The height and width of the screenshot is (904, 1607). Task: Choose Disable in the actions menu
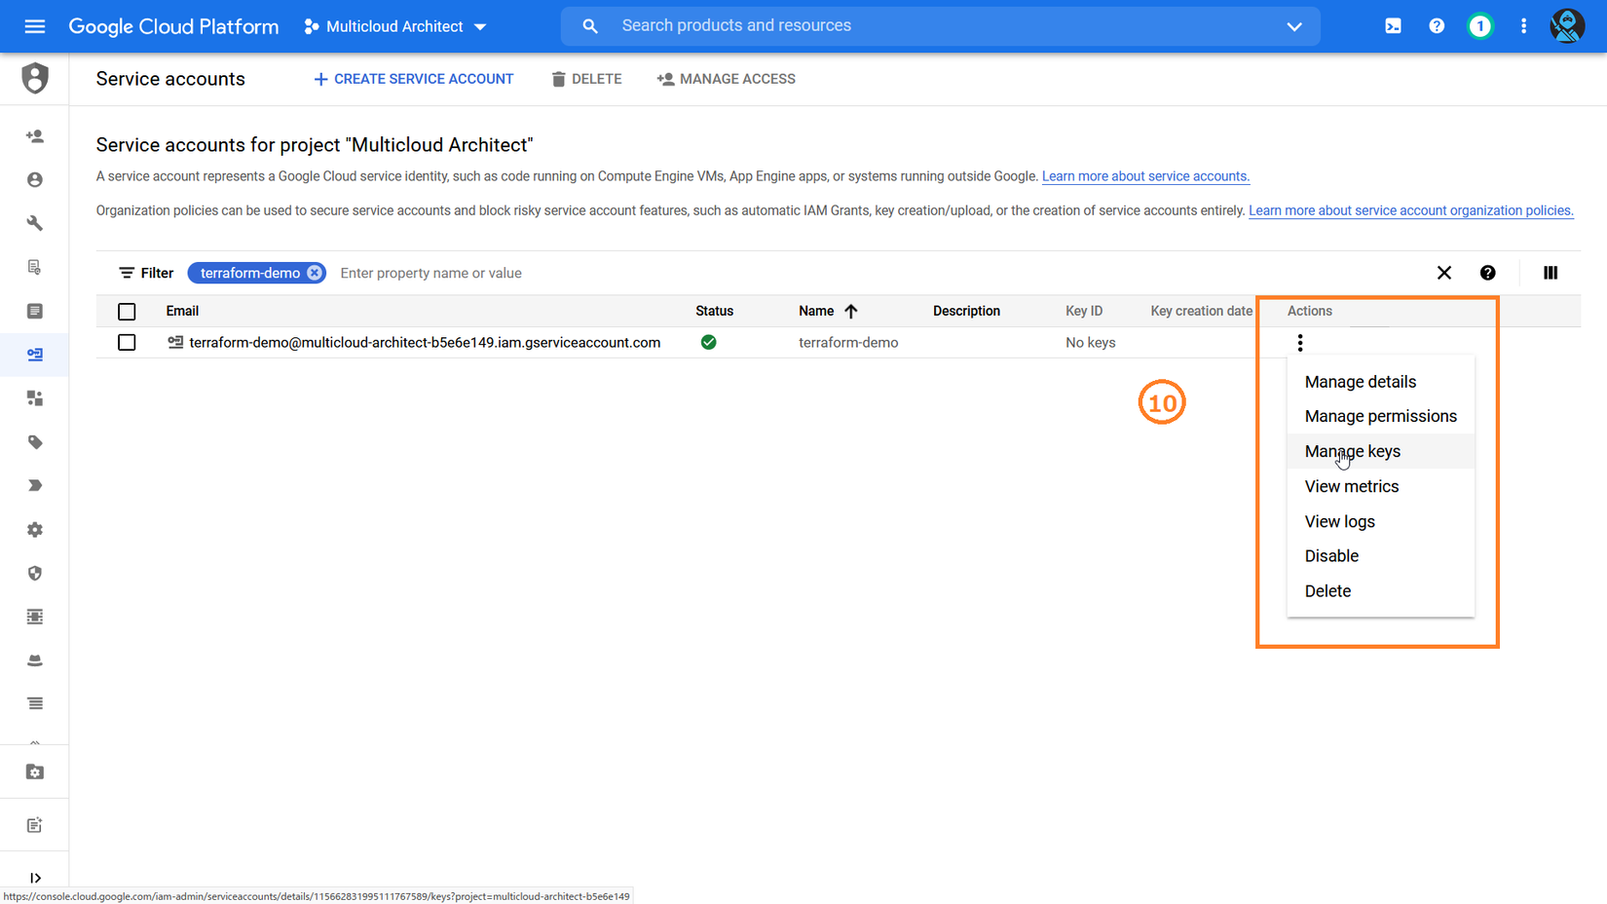click(1381, 556)
